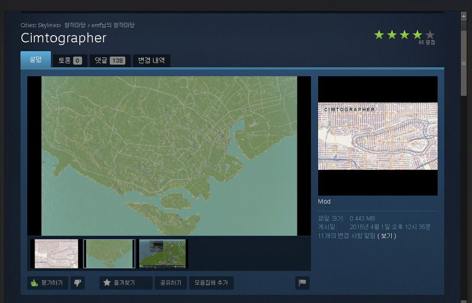The image size is (472, 303).
Task: Click the Cimtographer preview image on right
Action: coord(378,136)
